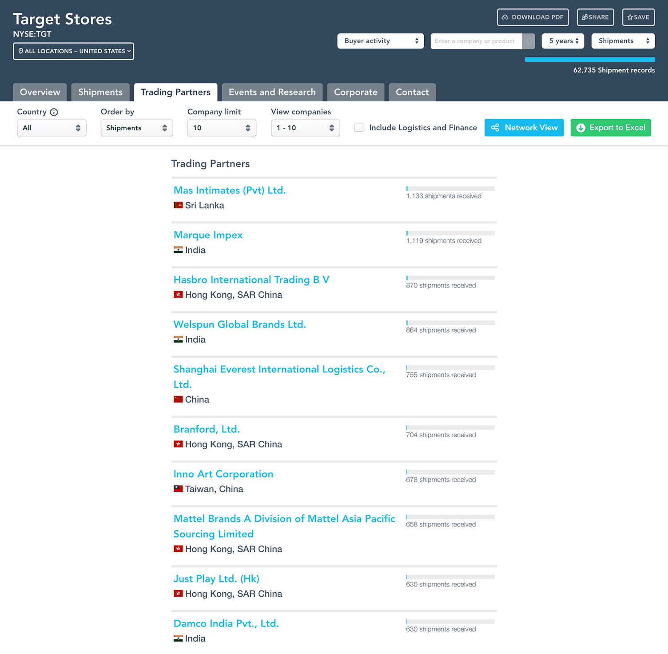This screenshot has height=654, width=668.
Task: Open Damco India Pvt., Ltd. link
Action: click(226, 623)
